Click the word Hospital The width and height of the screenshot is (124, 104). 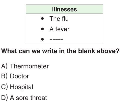coord(22,87)
